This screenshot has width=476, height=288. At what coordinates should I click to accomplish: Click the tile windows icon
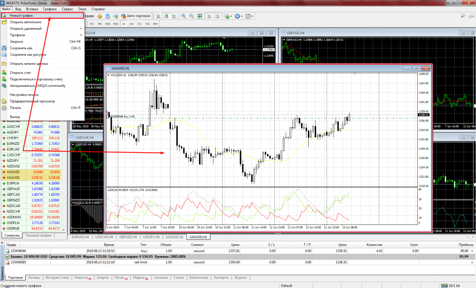[x=199, y=16]
